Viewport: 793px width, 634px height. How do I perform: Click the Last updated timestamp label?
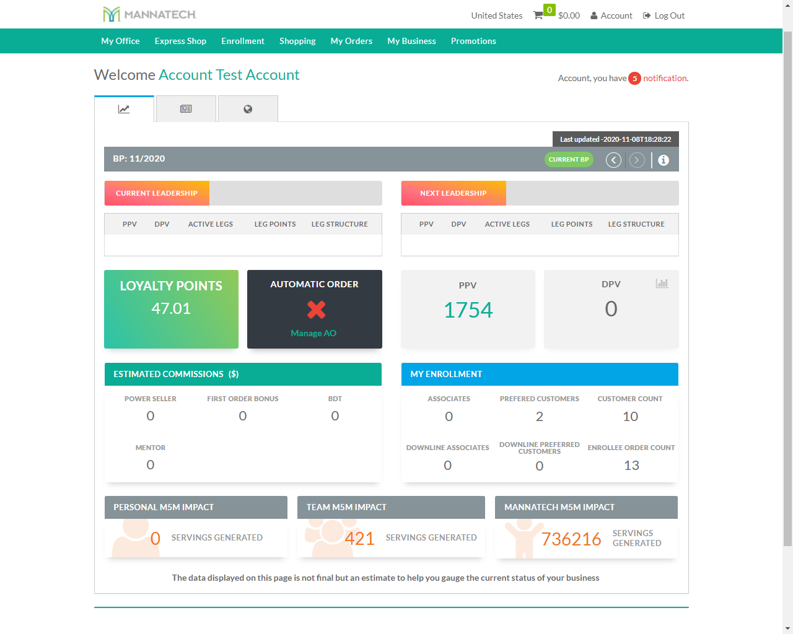616,139
